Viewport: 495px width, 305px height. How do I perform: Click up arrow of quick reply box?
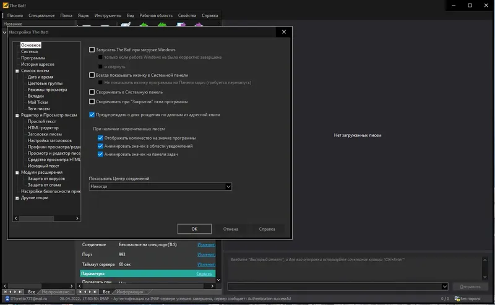pos(485,260)
